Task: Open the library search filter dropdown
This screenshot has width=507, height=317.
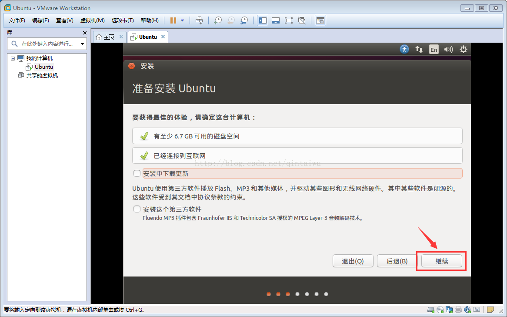Action: click(x=83, y=44)
